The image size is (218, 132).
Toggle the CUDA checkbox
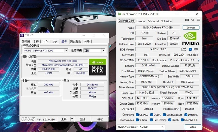(x=151, y=115)
